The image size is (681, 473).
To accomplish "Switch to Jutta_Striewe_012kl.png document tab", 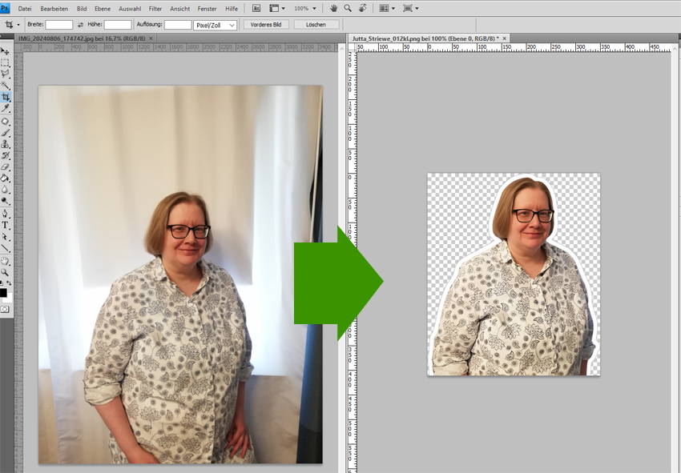I will pos(425,38).
